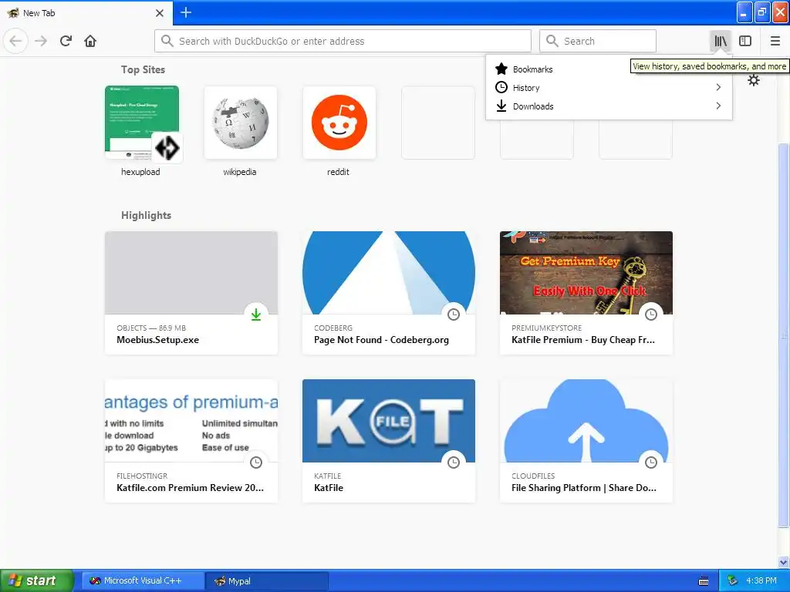This screenshot has width=790, height=592.
Task: Go forward with the arrow button
Action: tap(41, 41)
